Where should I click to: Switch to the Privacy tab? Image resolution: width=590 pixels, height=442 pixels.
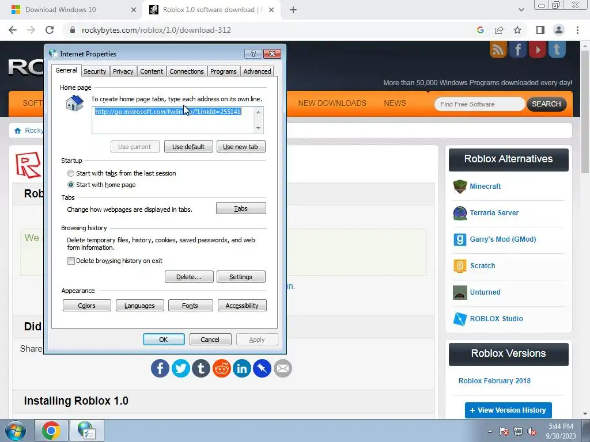(123, 71)
